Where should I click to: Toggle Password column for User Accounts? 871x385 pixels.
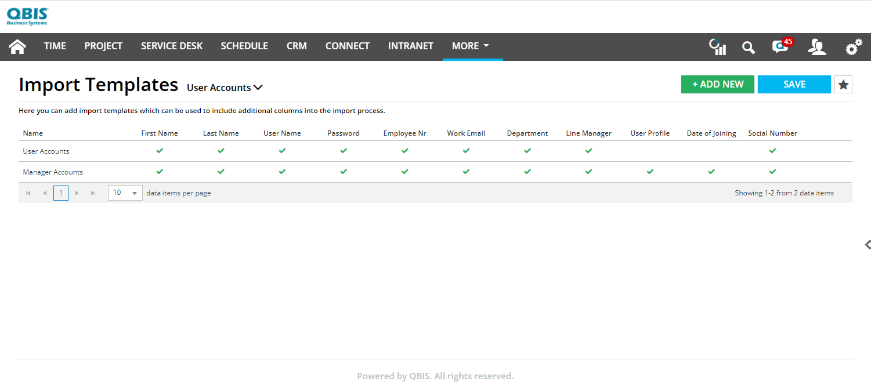[x=343, y=150]
